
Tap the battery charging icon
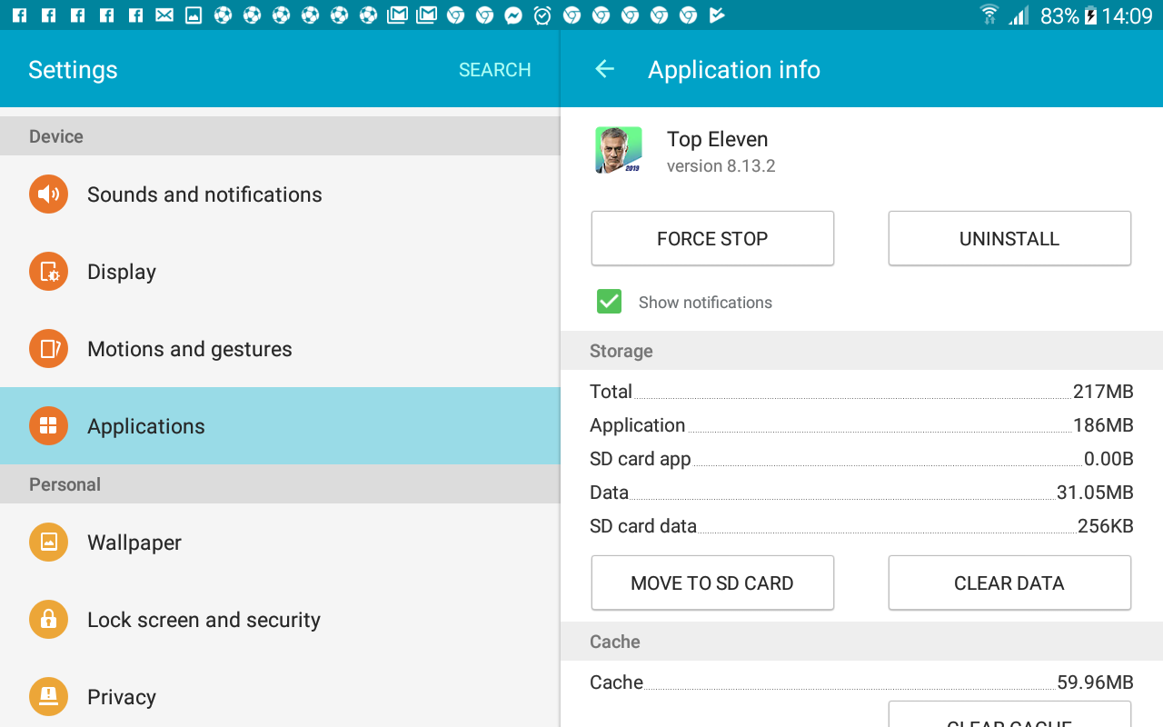[1090, 15]
